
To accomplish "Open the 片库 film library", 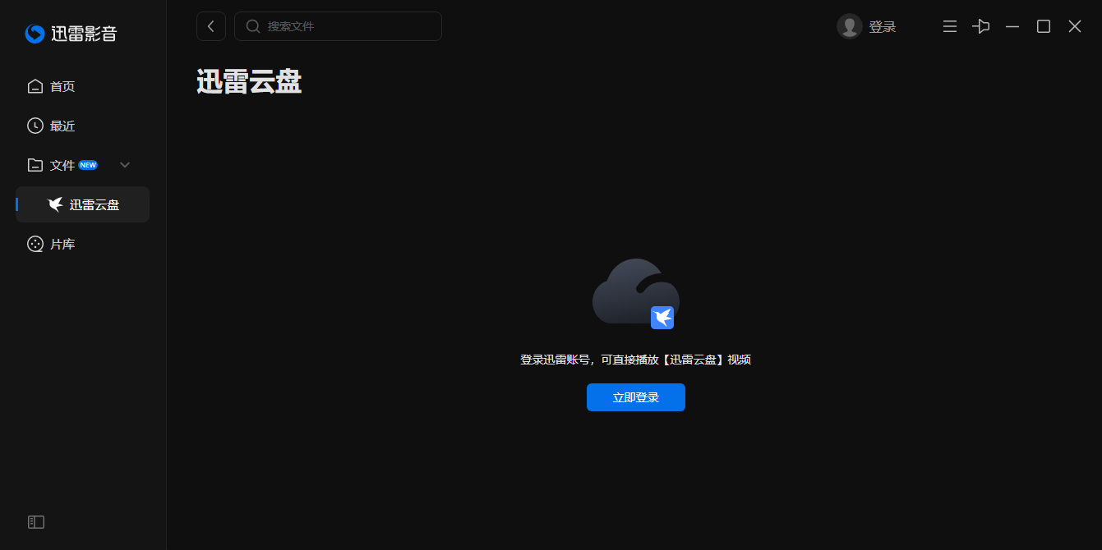I will tap(62, 243).
